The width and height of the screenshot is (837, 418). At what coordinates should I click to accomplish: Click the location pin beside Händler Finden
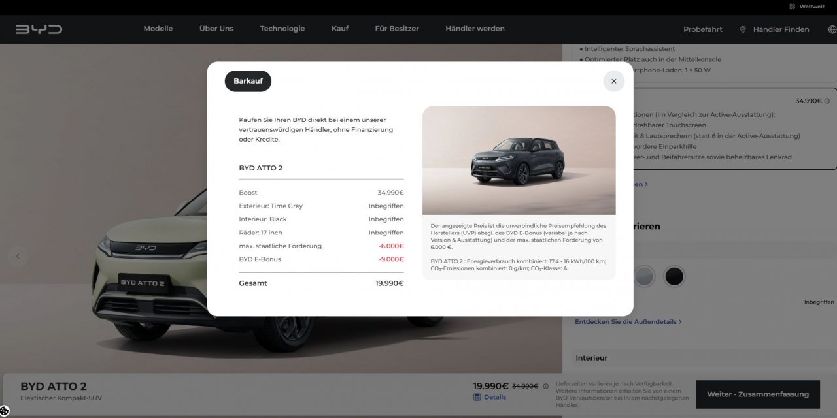coord(743,29)
